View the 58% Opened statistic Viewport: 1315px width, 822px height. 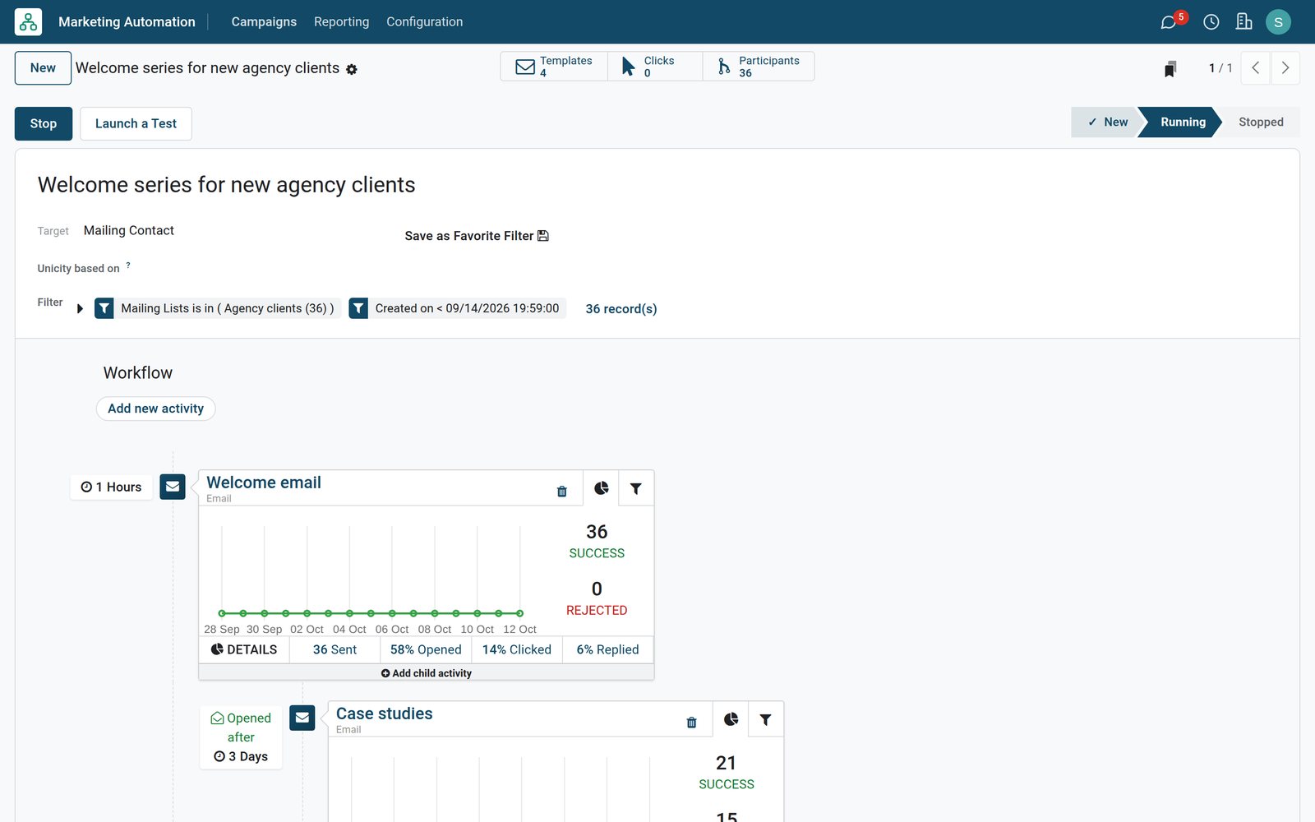pos(426,649)
